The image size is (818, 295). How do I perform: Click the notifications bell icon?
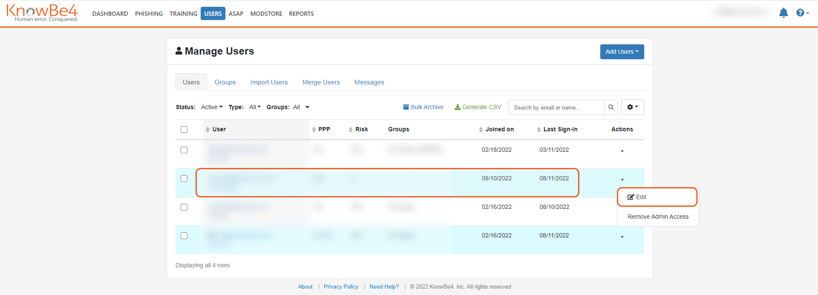click(783, 13)
